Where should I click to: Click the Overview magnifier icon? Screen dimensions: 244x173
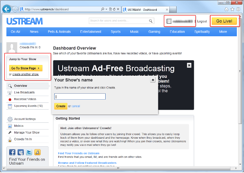pos(10,86)
